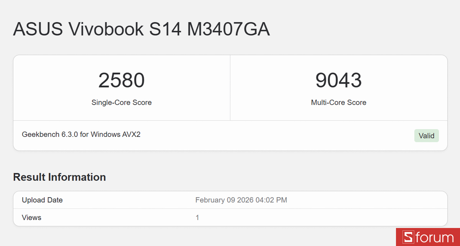The image size is (460, 246).
Task: Click the Multi-Core Score panel
Action: coord(338,87)
